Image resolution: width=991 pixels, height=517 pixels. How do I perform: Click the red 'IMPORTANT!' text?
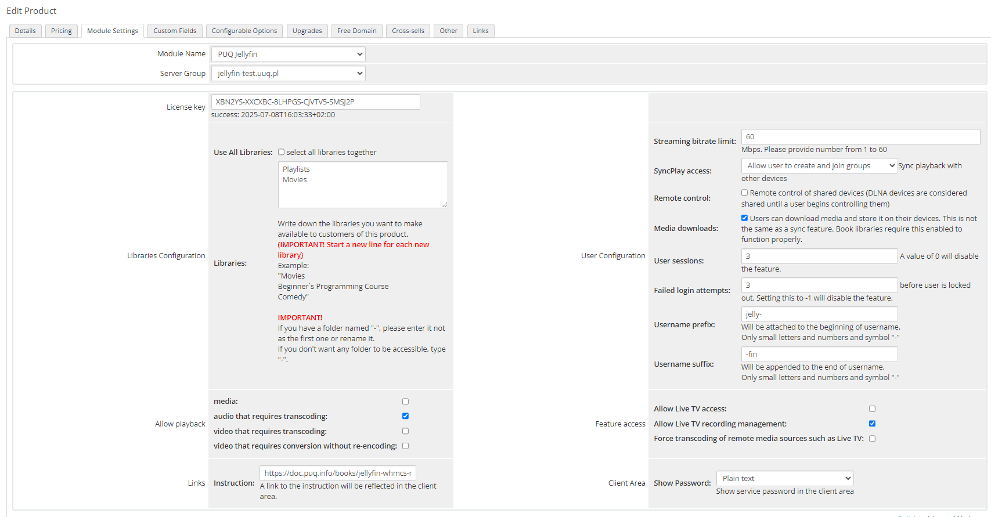[x=300, y=317]
